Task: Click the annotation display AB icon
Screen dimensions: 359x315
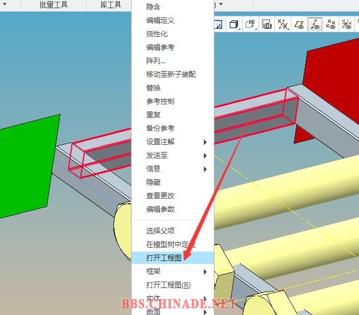Action: point(250,24)
